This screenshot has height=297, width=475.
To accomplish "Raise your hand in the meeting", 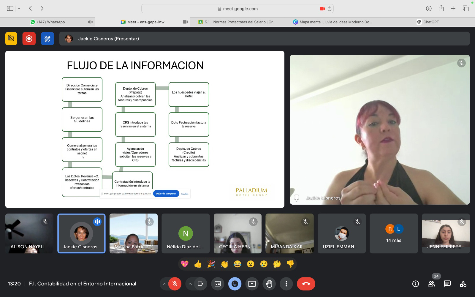I will click(269, 284).
